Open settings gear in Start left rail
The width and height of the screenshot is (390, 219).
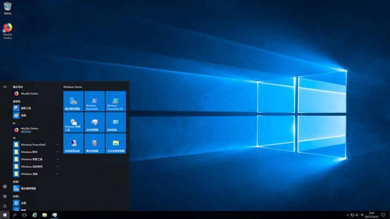pyautogui.click(x=5, y=197)
